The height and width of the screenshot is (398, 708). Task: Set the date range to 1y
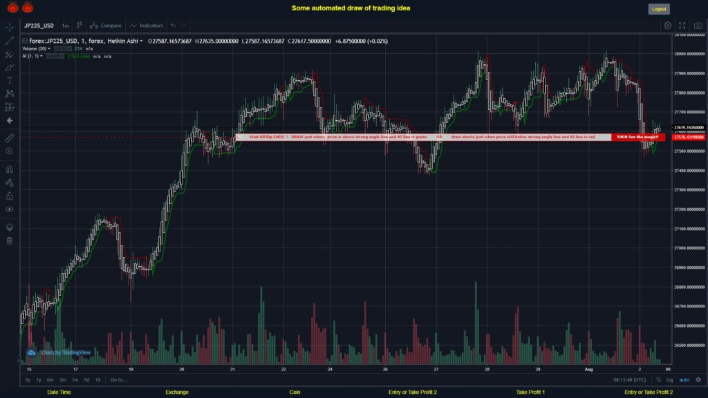coord(39,380)
